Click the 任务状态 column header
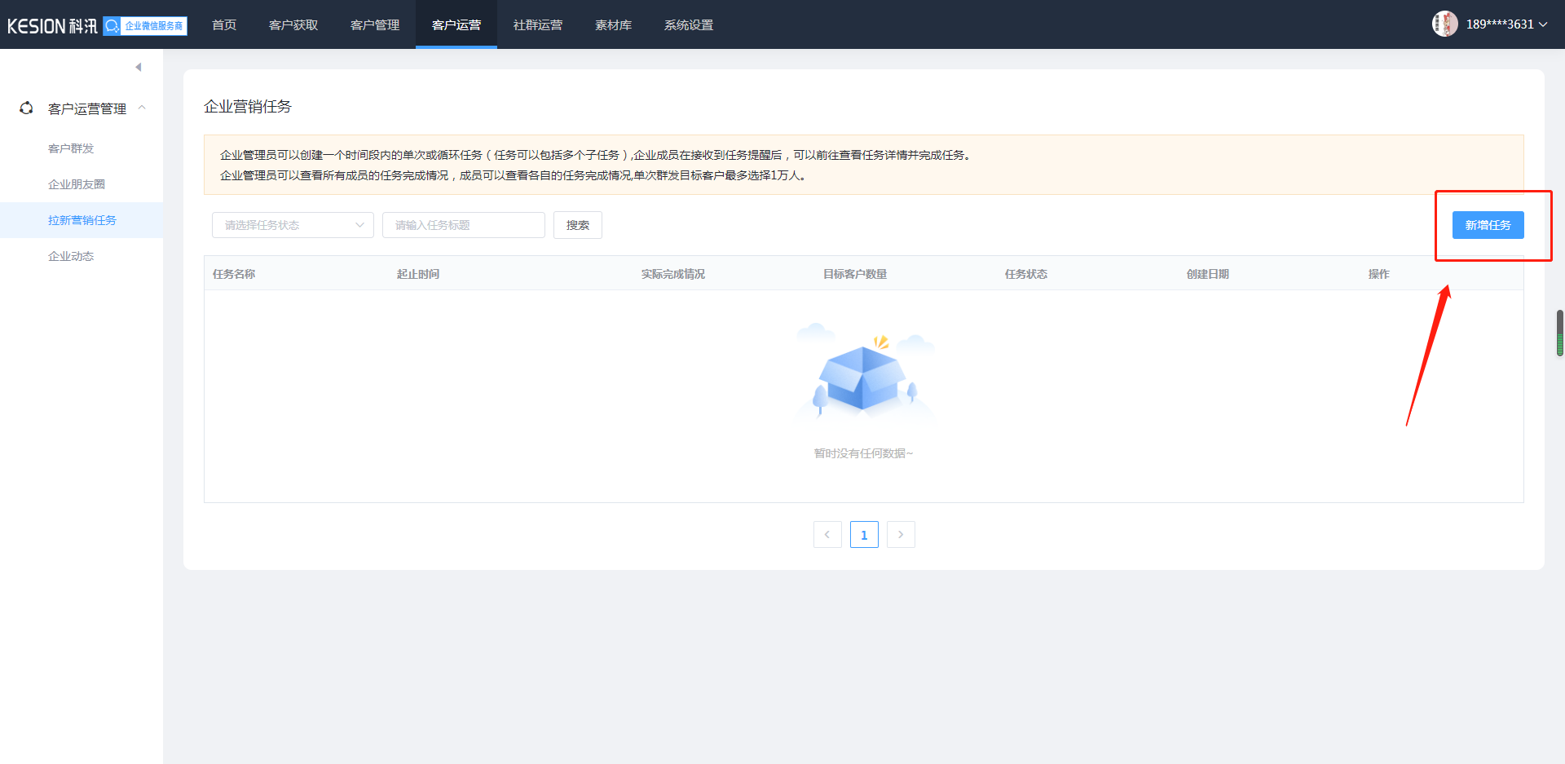This screenshot has width=1565, height=764. pyautogui.click(x=1026, y=274)
